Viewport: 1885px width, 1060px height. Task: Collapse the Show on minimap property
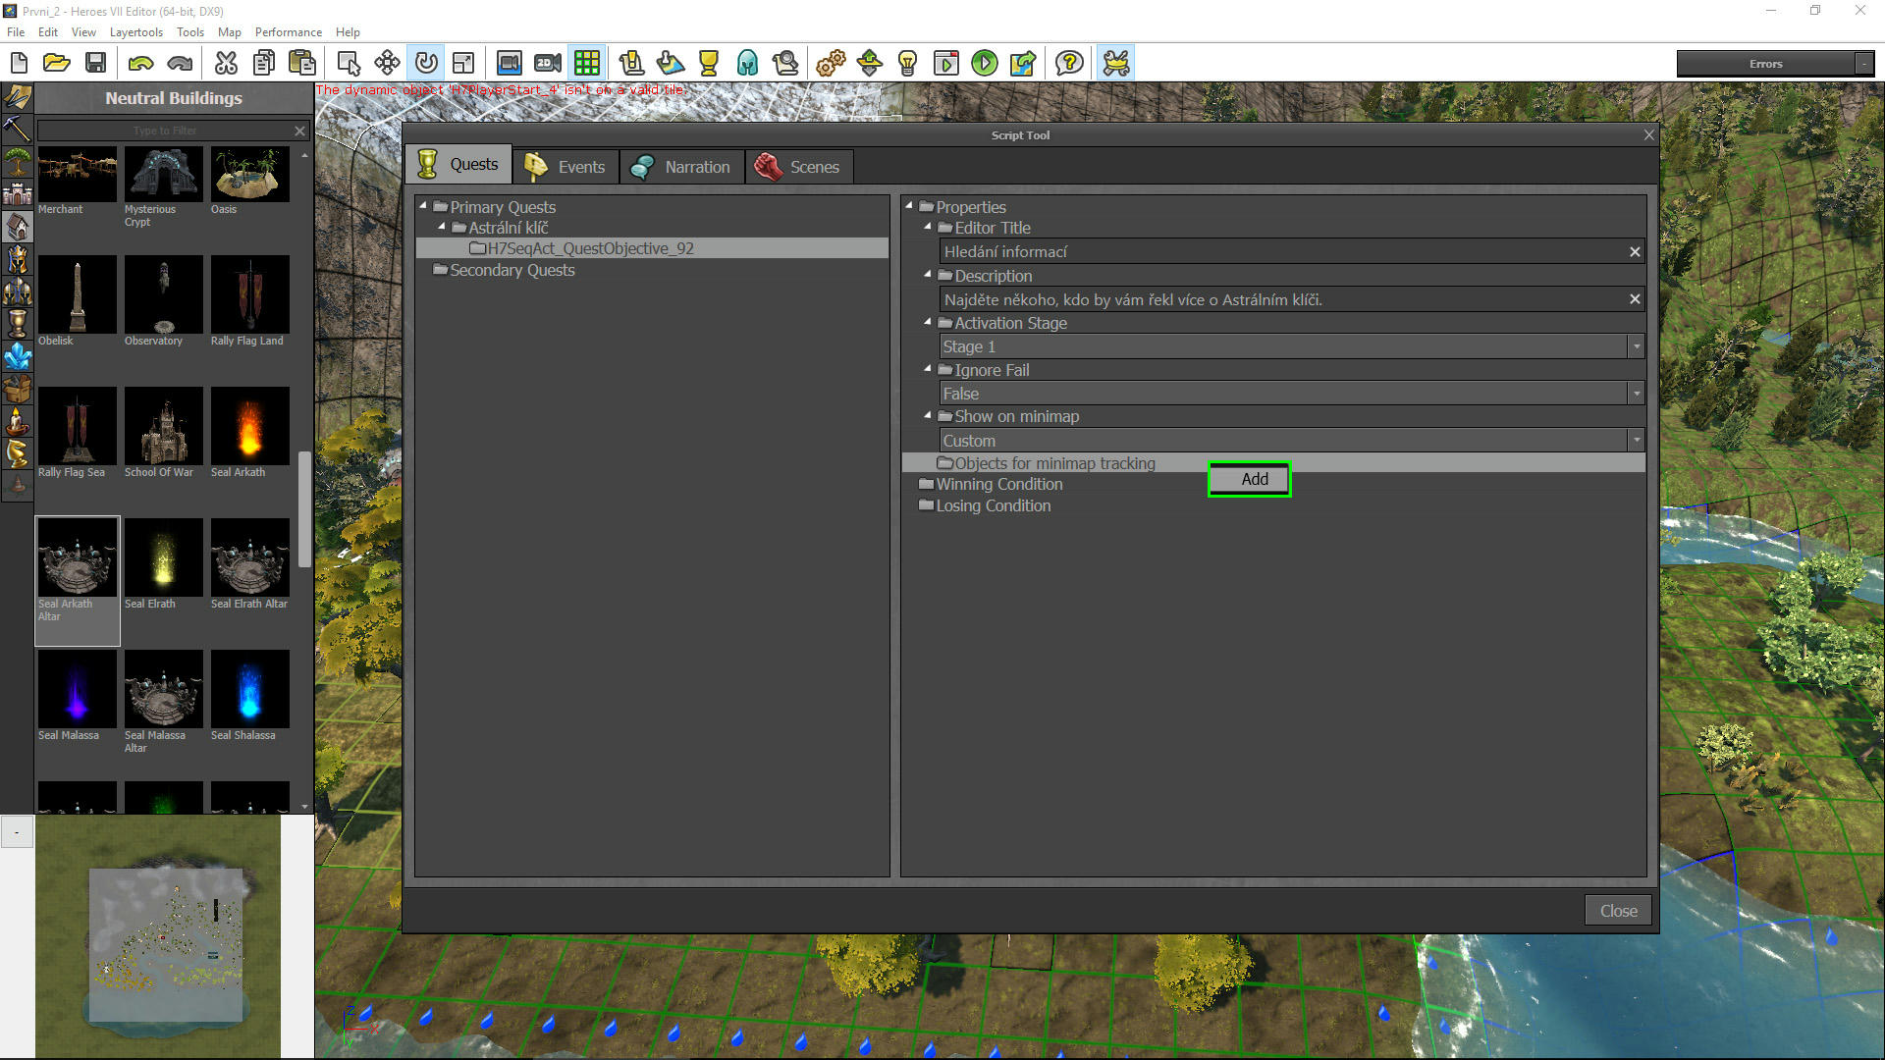[928, 416]
